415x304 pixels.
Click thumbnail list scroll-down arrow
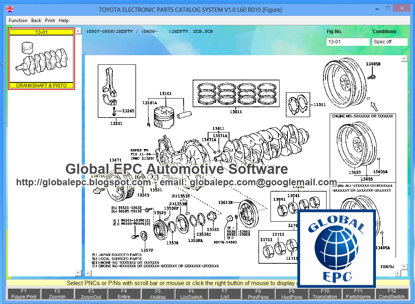tap(78, 272)
